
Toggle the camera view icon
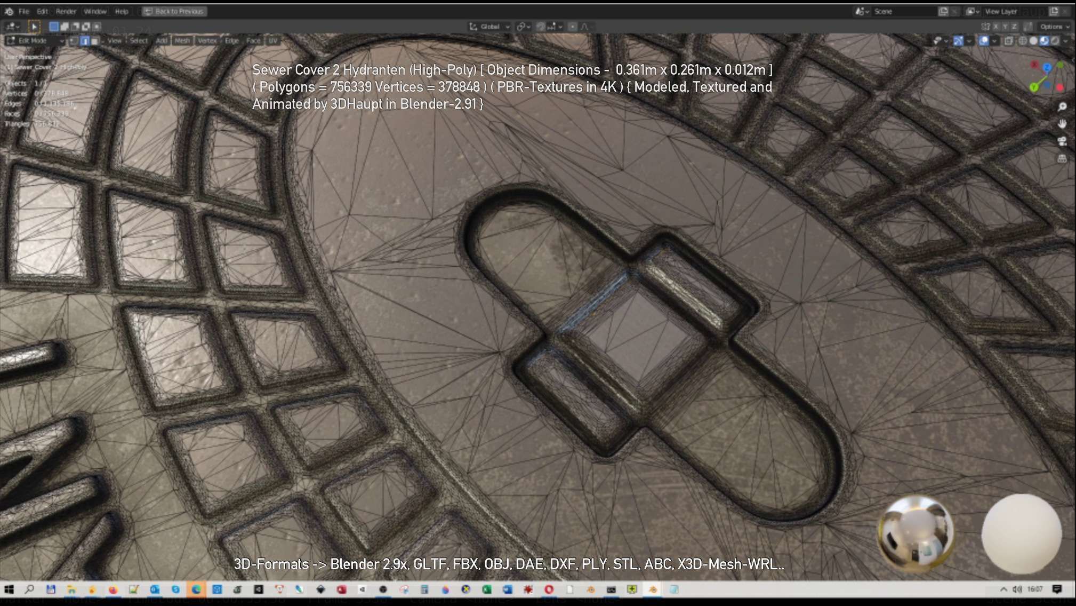(1062, 141)
